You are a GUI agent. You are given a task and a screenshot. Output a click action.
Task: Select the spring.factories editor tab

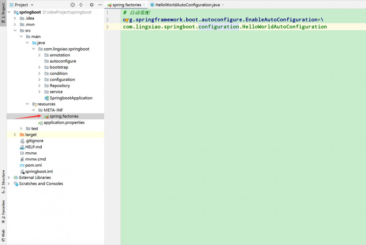tap(126, 5)
